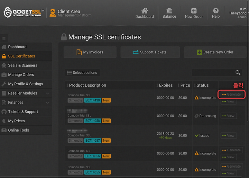Click Support Tickets arrows icon

pyautogui.click(x=136, y=52)
